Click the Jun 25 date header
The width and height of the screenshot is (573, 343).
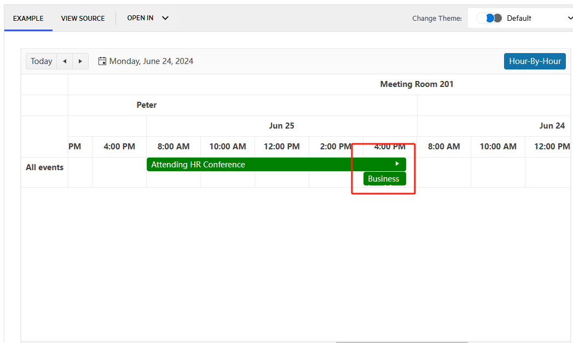pos(281,125)
